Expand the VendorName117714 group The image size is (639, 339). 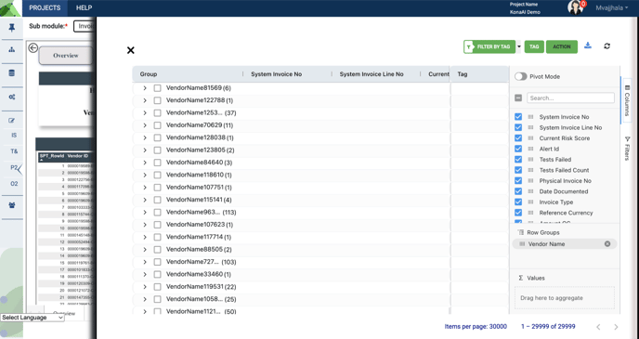point(145,237)
